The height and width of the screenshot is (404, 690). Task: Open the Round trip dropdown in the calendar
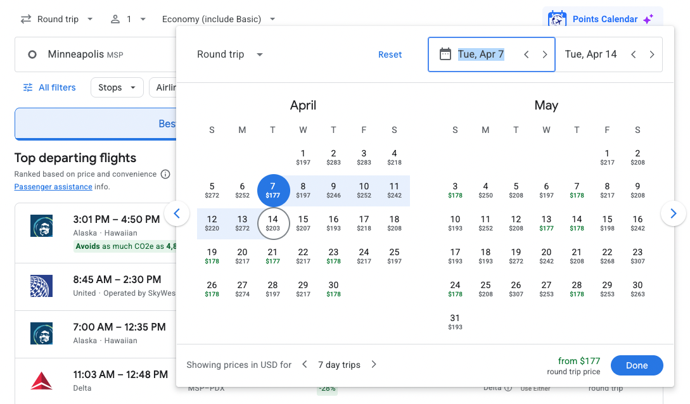click(x=230, y=54)
